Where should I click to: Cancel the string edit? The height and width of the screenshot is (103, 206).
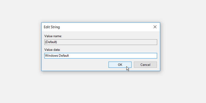coord(145,65)
